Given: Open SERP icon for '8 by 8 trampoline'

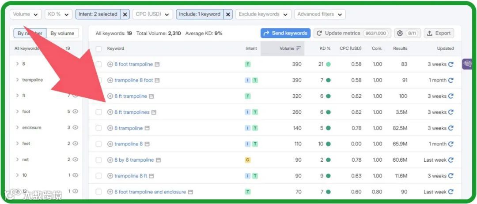Looking at the screenshot, I should pos(158,160).
